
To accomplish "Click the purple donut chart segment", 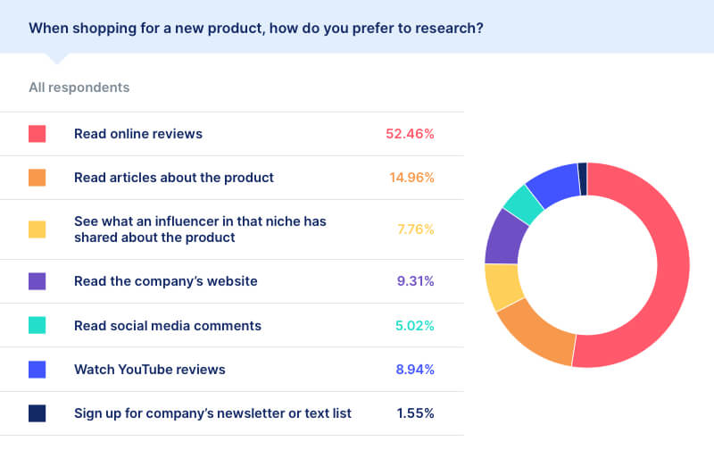I will pyautogui.click(x=505, y=237).
